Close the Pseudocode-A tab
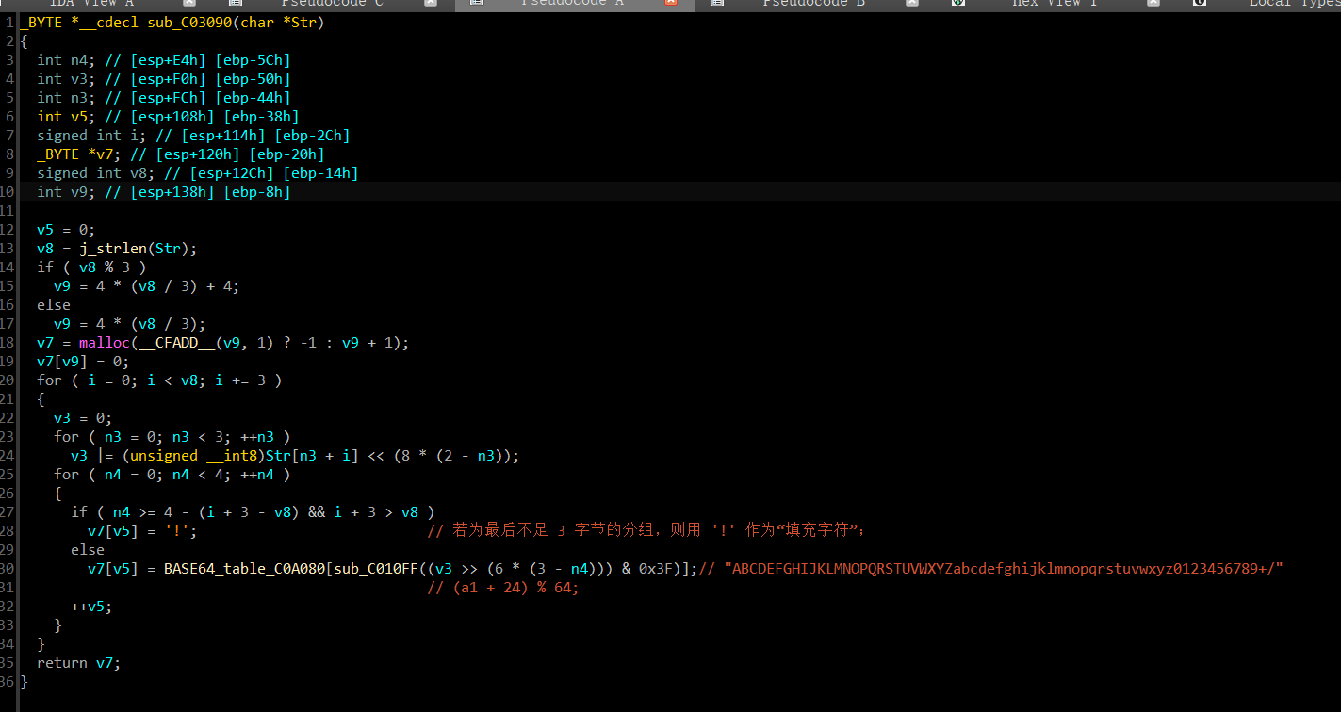This screenshot has height=712, width=1341. pyautogui.click(x=671, y=4)
